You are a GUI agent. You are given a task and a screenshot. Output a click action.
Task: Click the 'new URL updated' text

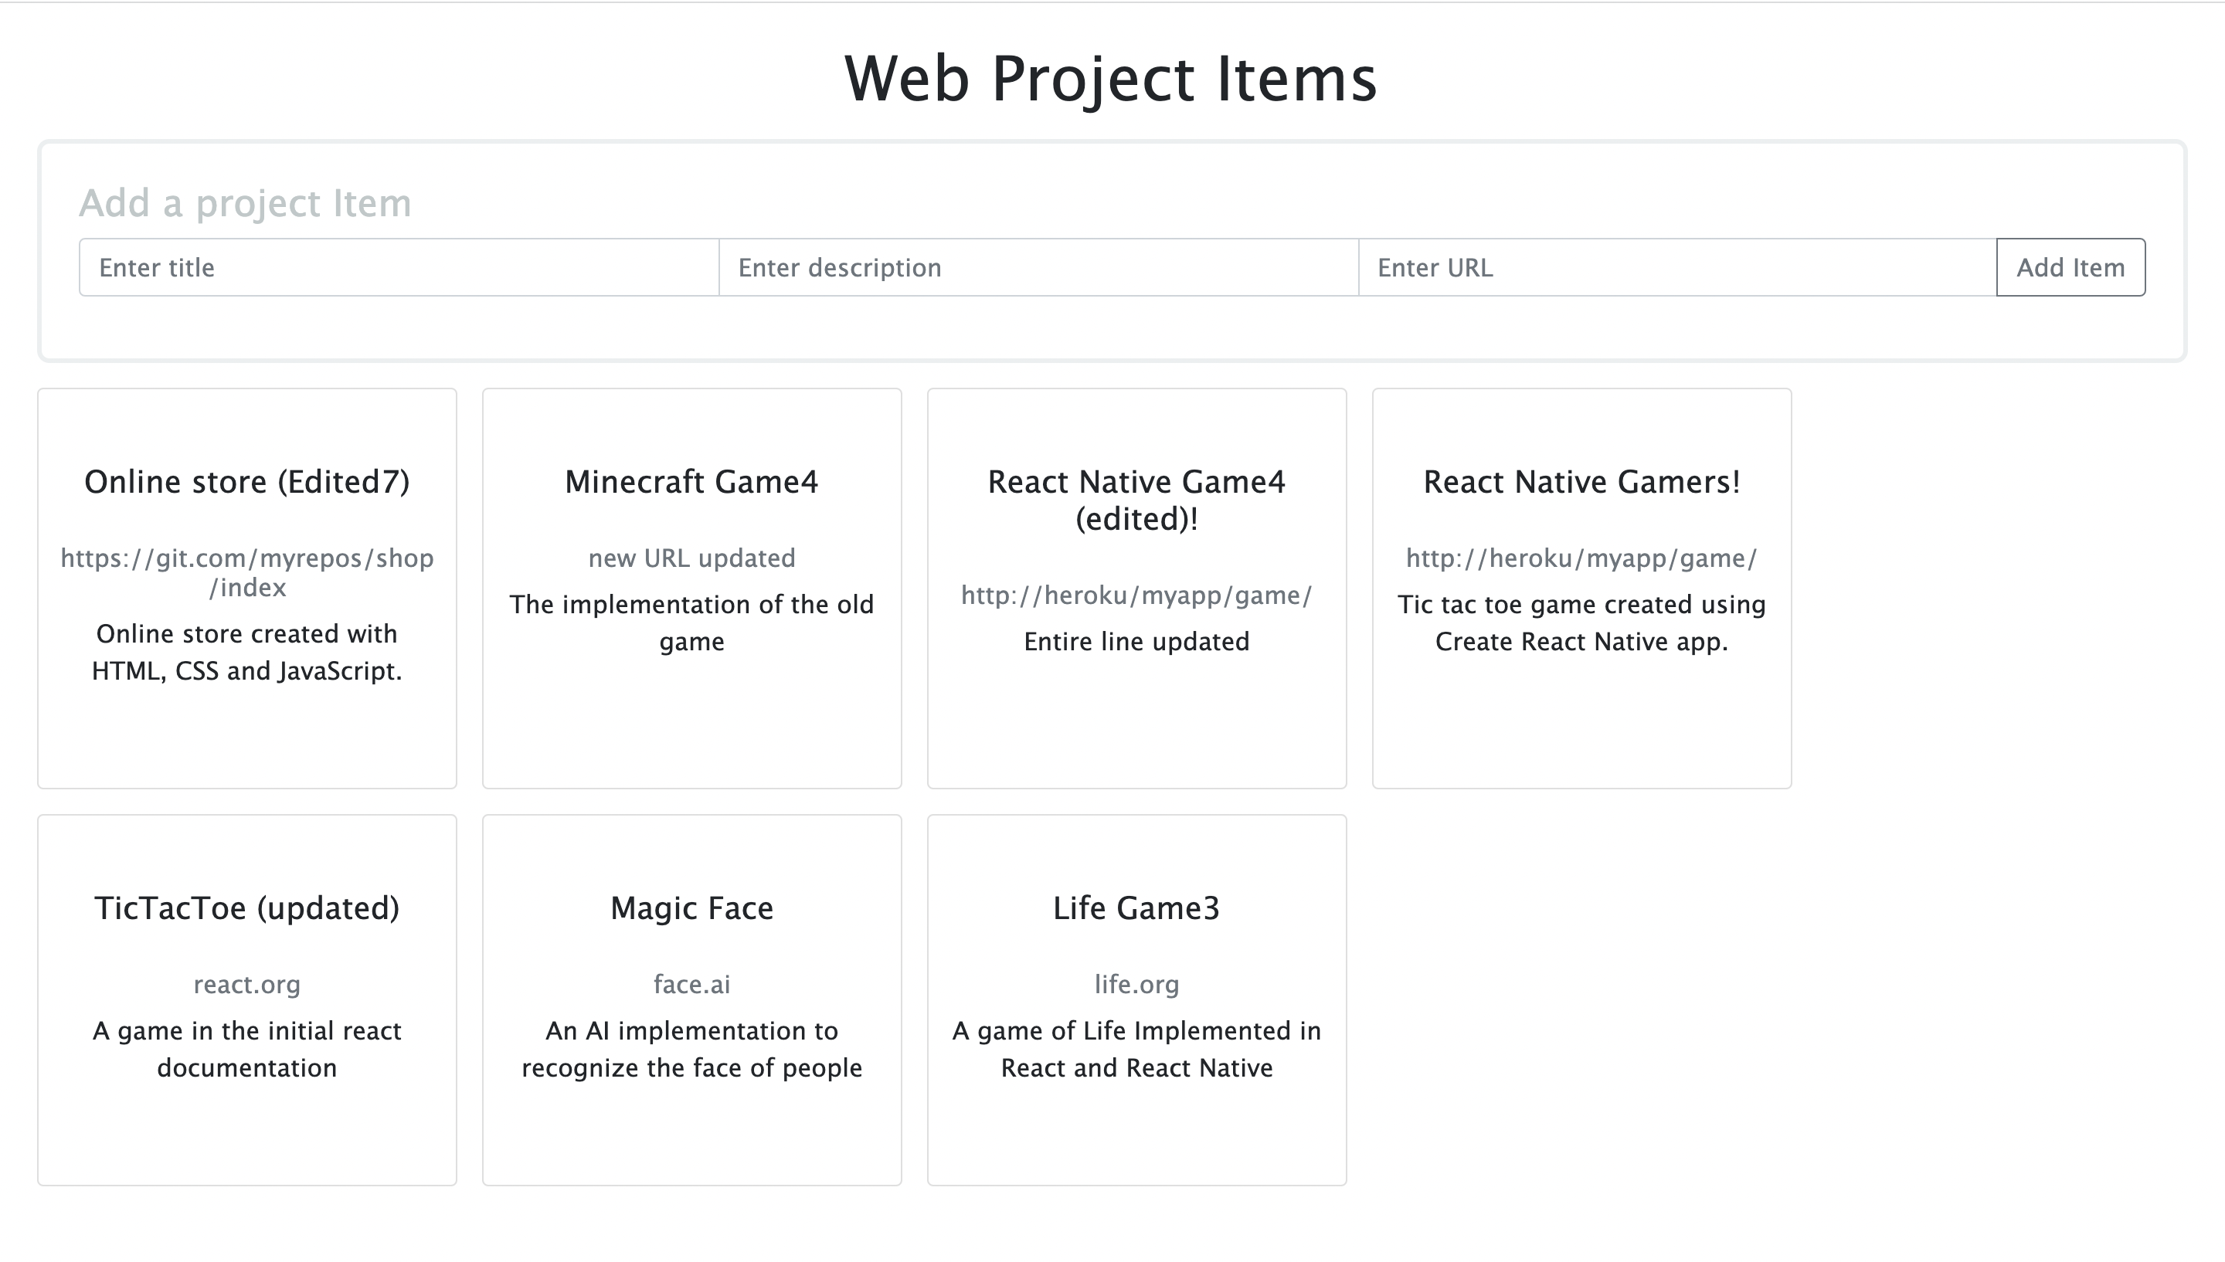tap(691, 558)
